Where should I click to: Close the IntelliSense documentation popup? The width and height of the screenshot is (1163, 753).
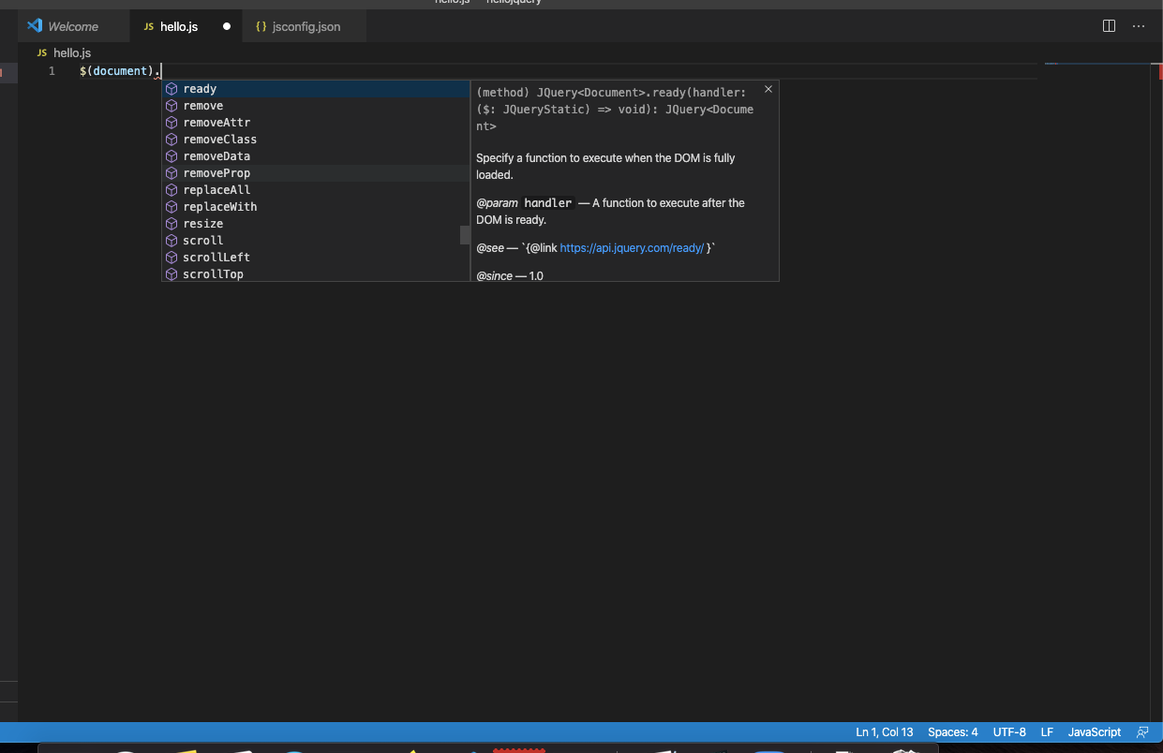tap(768, 88)
